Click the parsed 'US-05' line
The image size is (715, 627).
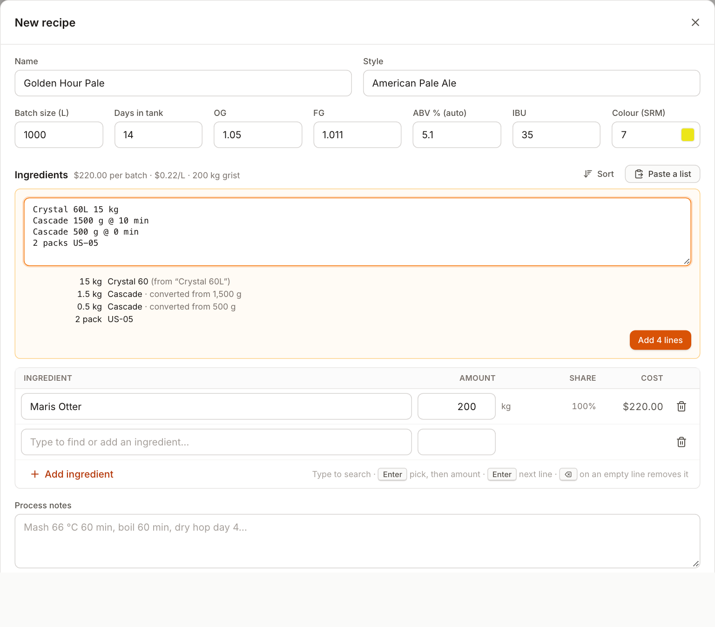tap(104, 319)
